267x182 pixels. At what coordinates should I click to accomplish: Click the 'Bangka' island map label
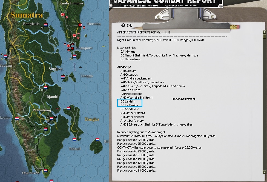(92, 119)
